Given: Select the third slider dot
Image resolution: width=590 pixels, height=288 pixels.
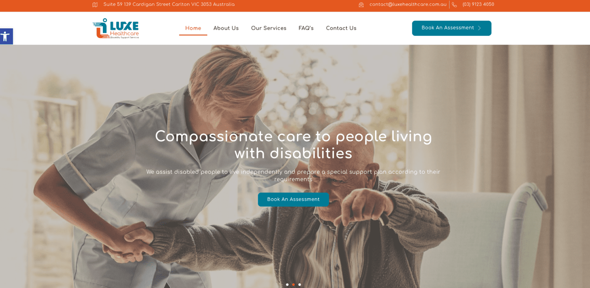Looking at the screenshot, I should (299, 284).
